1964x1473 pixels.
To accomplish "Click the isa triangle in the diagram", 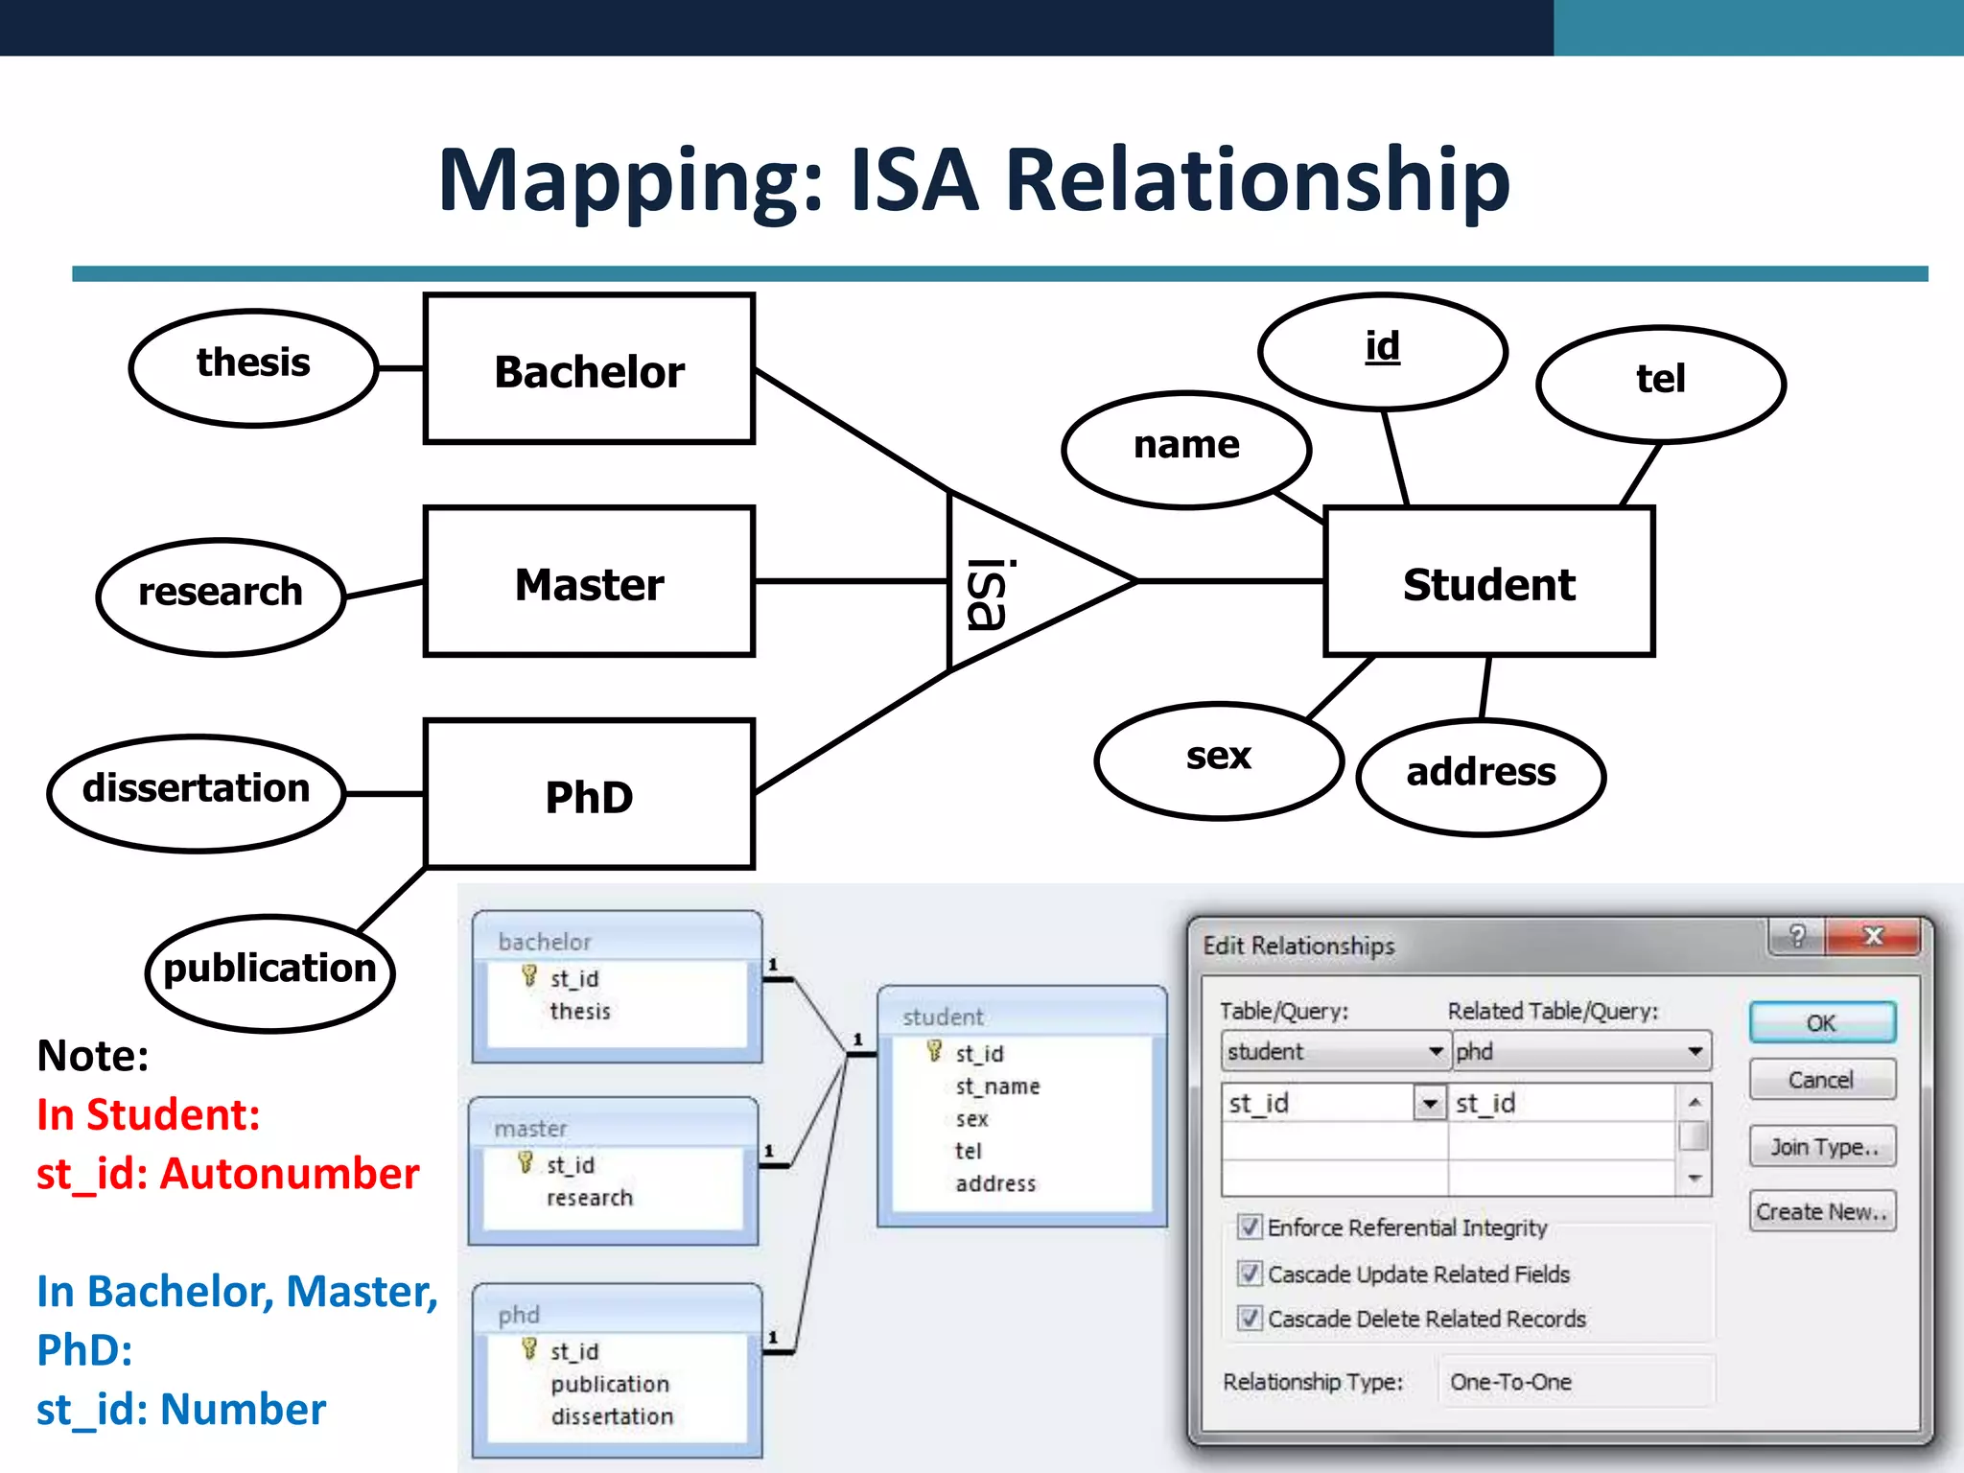I will pos(1017,582).
